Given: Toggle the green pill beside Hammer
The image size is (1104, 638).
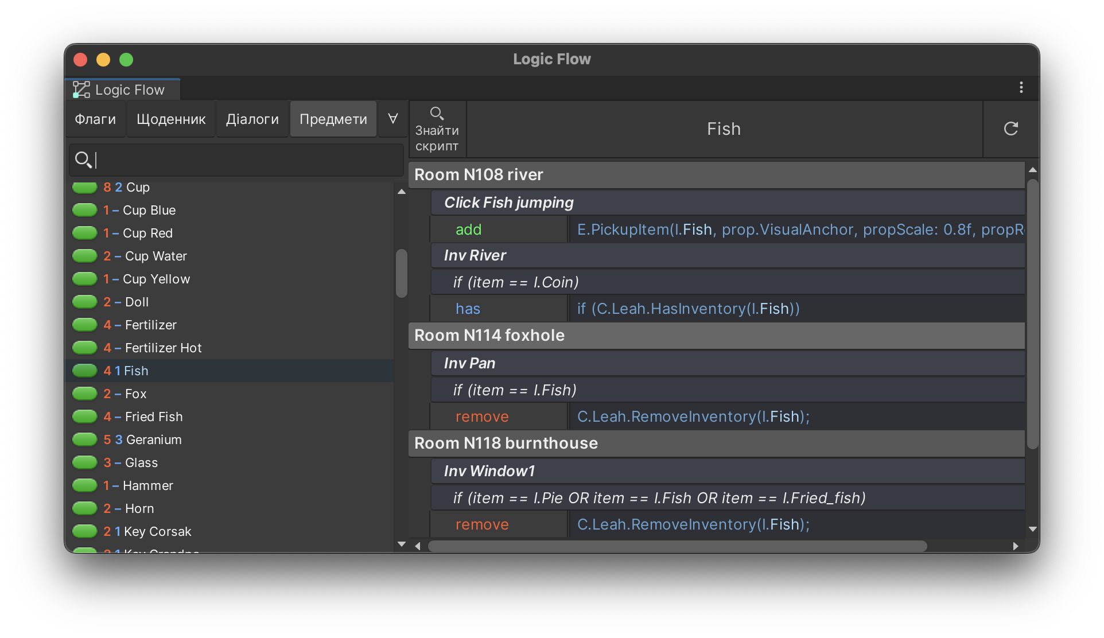Looking at the screenshot, I should tap(85, 485).
